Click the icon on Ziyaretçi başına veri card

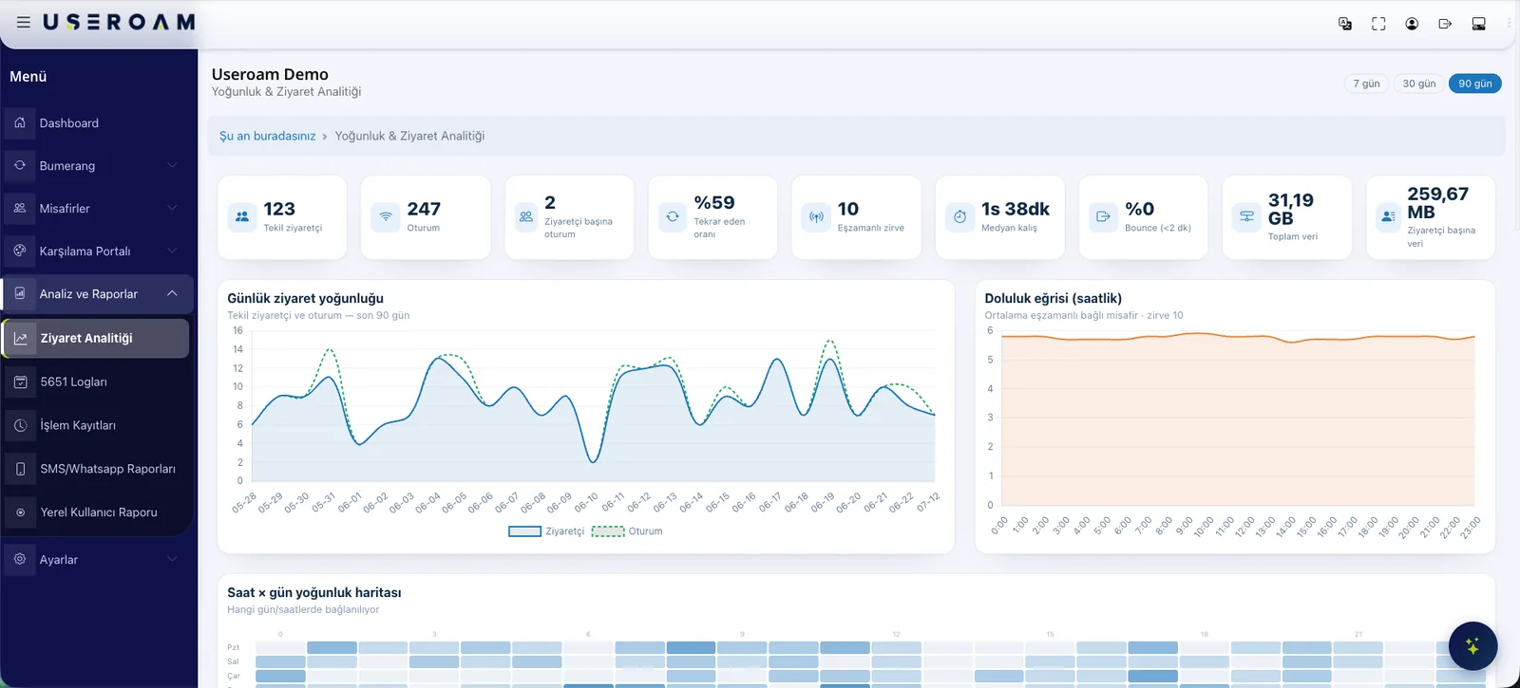tap(1388, 216)
